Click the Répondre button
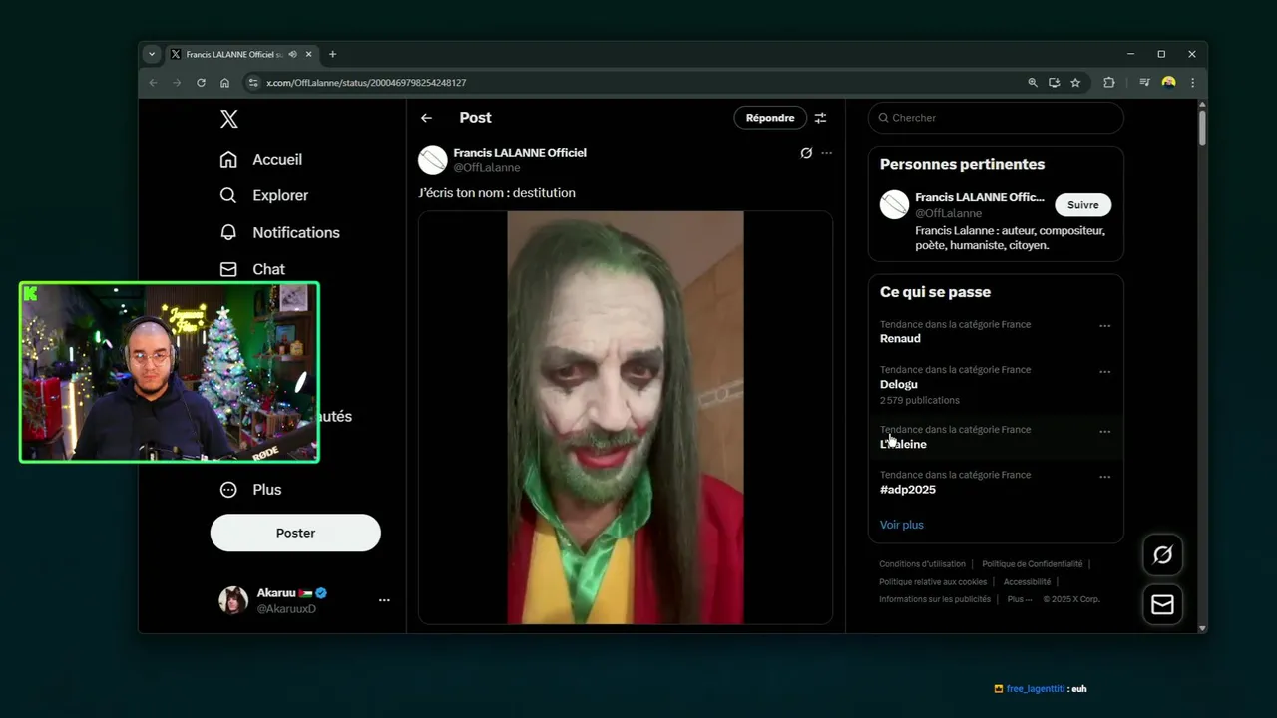This screenshot has width=1277, height=718. pyautogui.click(x=770, y=118)
